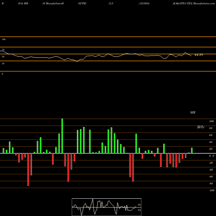This screenshot has height=216, width=216.
Task: Click the MR axis label '-100'
Action: [212, 191]
